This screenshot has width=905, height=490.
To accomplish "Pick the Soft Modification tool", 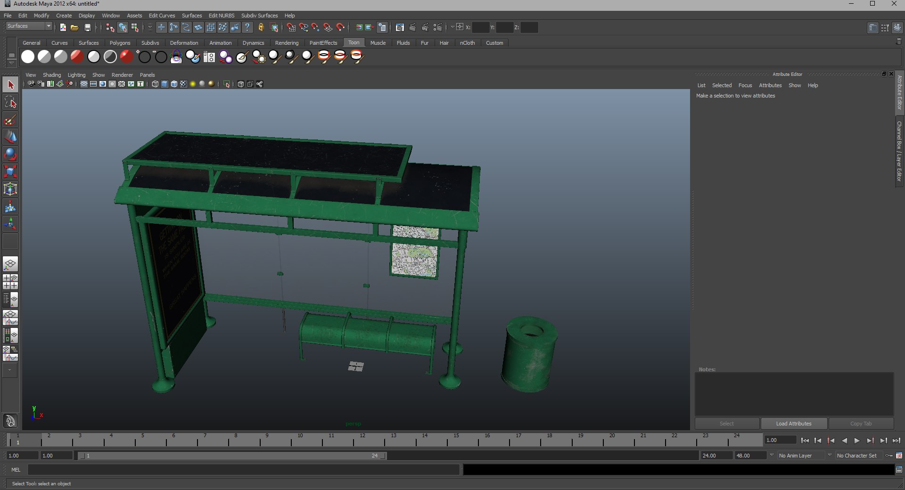I will coord(10,206).
